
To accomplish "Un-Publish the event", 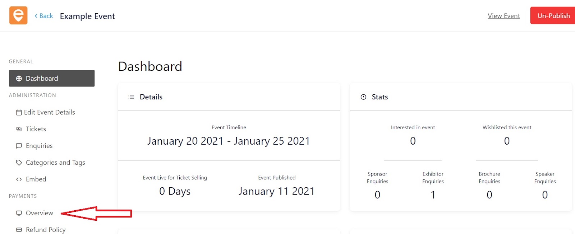I will (x=553, y=15).
